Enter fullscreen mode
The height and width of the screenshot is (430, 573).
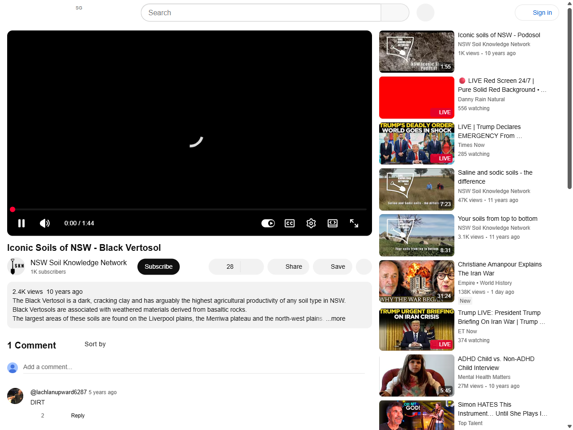tap(354, 223)
